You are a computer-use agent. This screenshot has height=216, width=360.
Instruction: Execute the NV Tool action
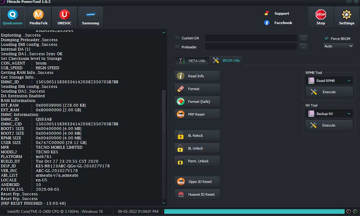(329, 125)
